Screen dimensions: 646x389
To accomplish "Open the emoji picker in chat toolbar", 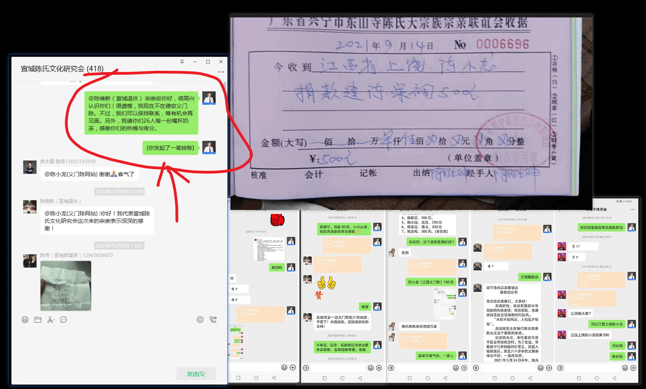I will coord(25,320).
